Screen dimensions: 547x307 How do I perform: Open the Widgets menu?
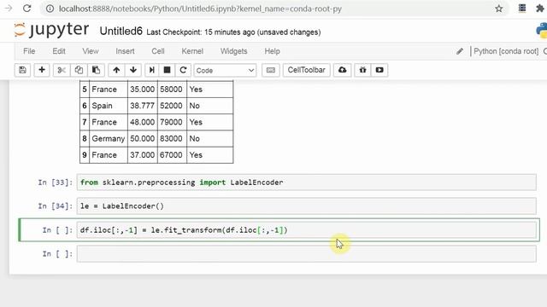point(233,51)
